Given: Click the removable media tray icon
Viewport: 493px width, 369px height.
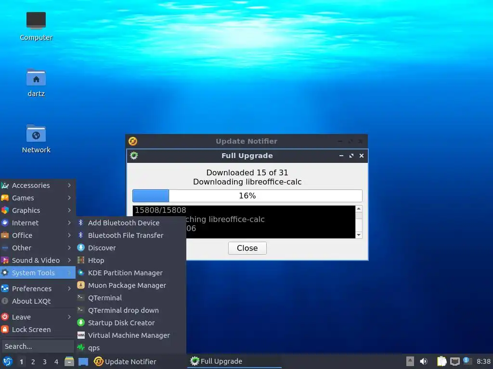Looking at the screenshot, I should tap(410, 361).
